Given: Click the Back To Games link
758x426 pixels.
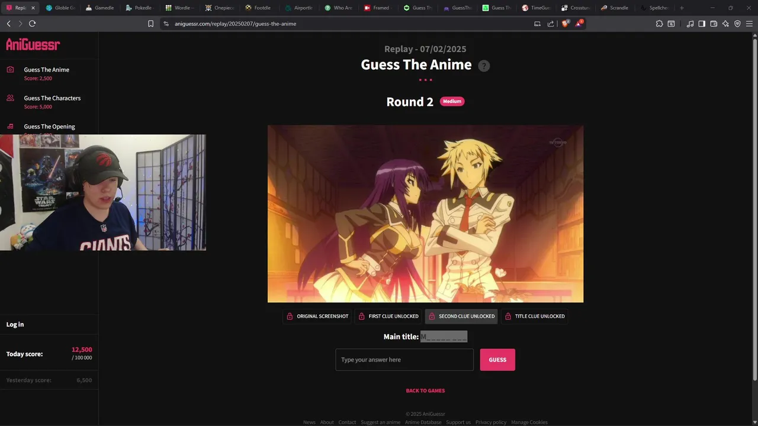Looking at the screenshot, I should point(425,390).
